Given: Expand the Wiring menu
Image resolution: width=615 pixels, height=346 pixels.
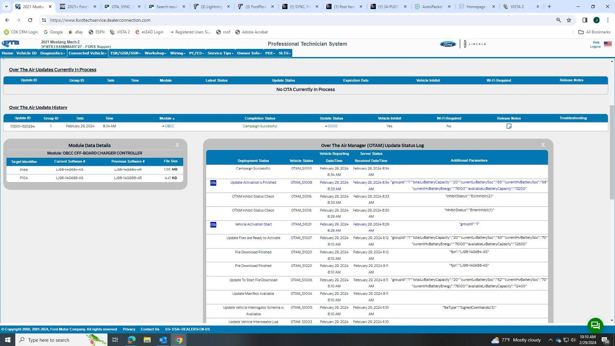Looking at the screenshot, I should pos(178,53).
